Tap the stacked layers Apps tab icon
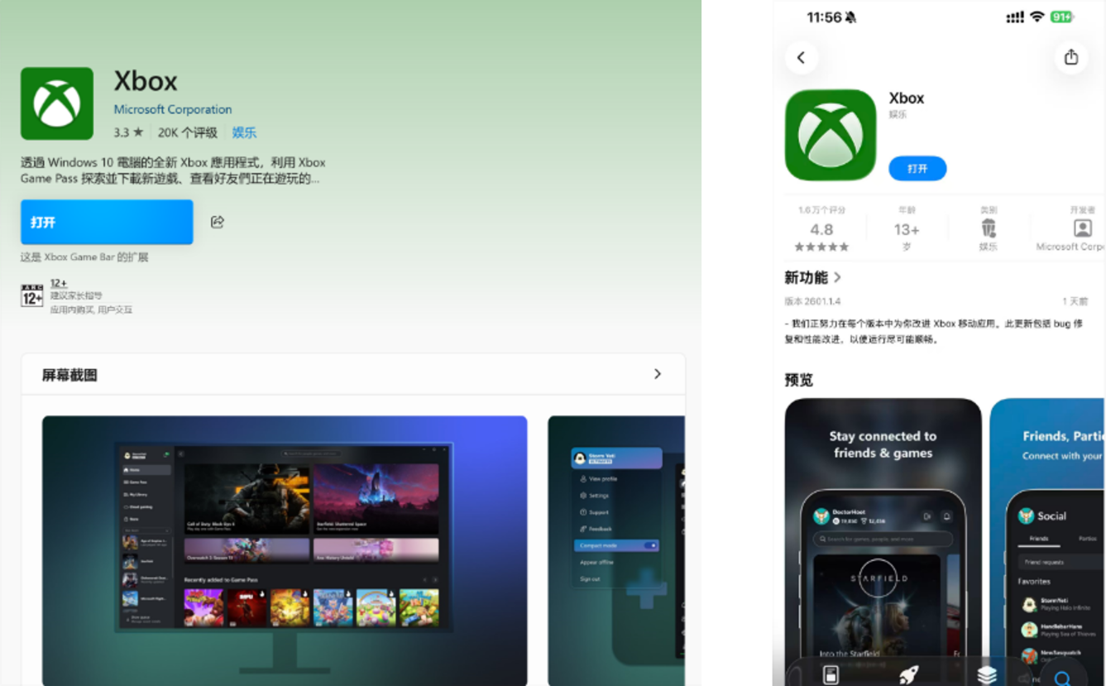Image resolution: width=1106 pixels, height=686 pixels. [x=986, y=674]
